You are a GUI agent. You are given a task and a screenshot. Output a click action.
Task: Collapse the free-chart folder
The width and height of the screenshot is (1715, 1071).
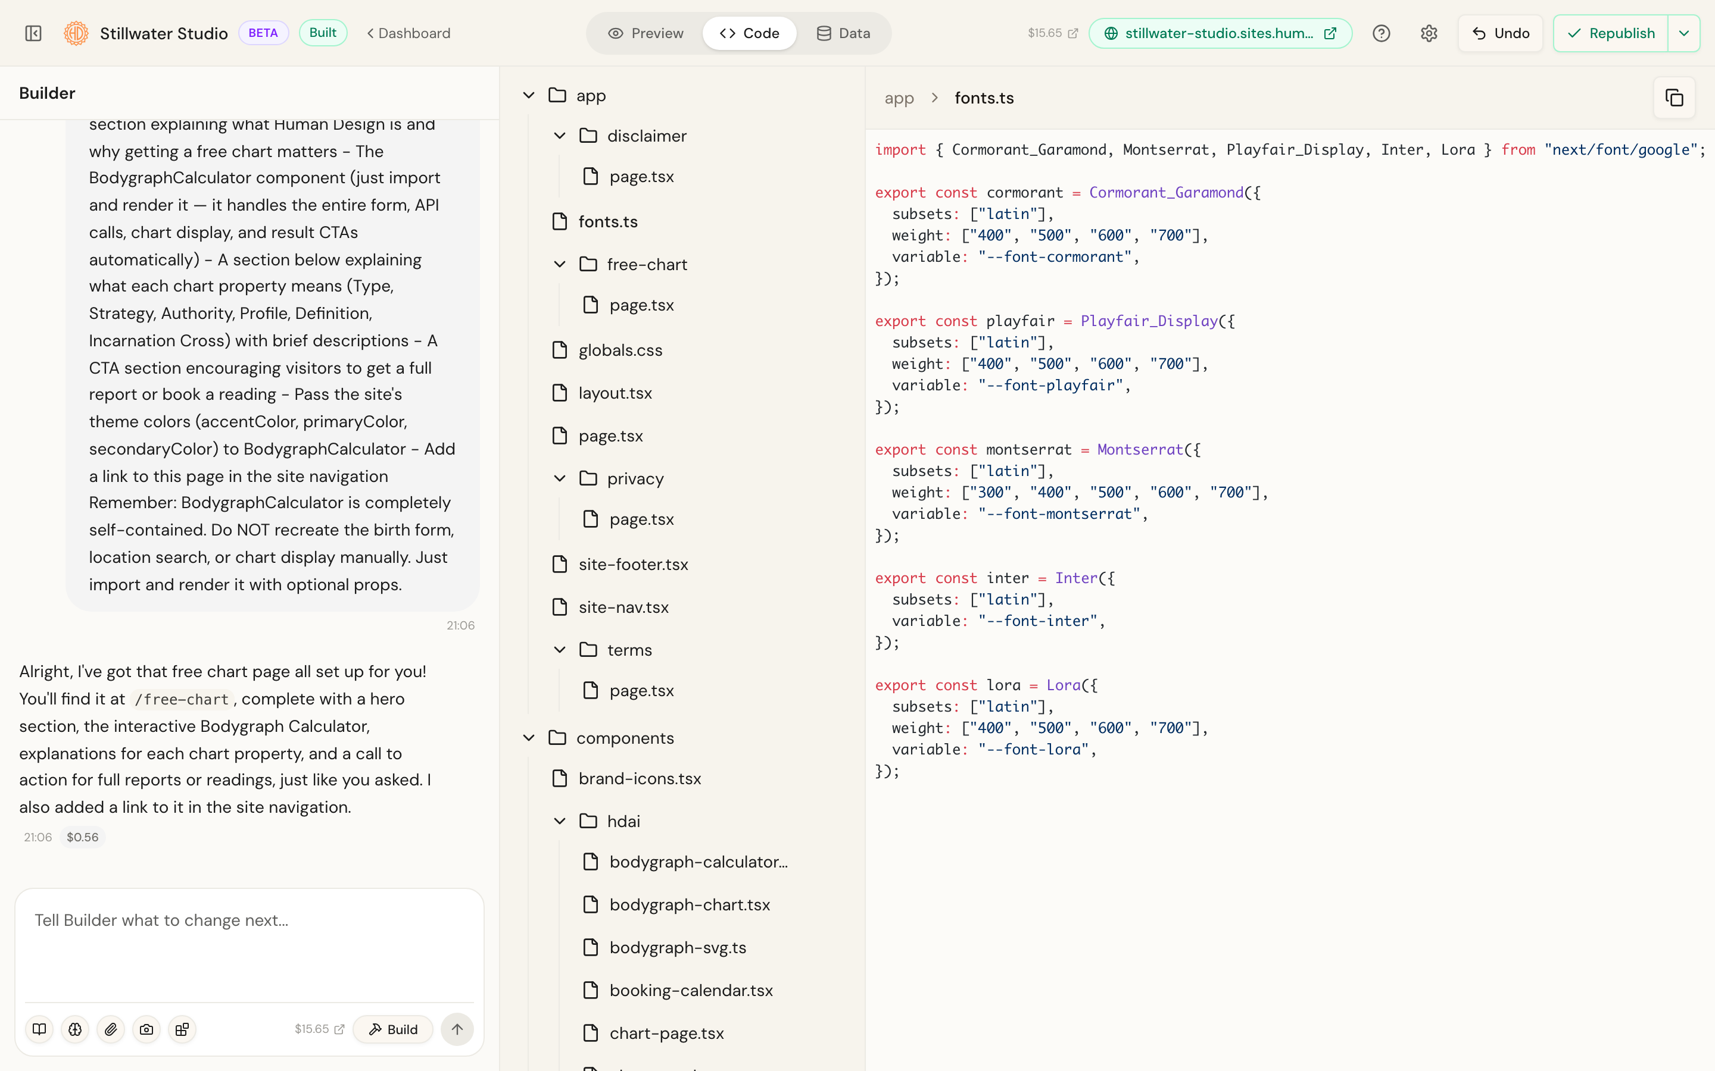pyautogui.click(x=560, y=264)
